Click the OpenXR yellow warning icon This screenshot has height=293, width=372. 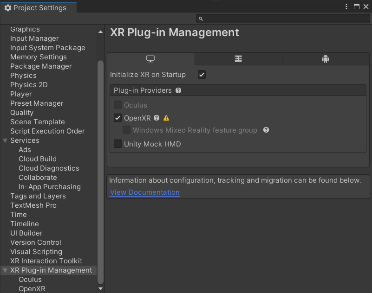click(x=166, y=118)
